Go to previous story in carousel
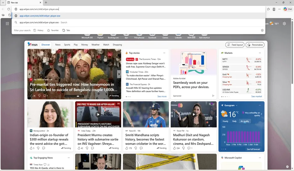The height and width of the screenshot is (171, 294). [x=29, y=74]
